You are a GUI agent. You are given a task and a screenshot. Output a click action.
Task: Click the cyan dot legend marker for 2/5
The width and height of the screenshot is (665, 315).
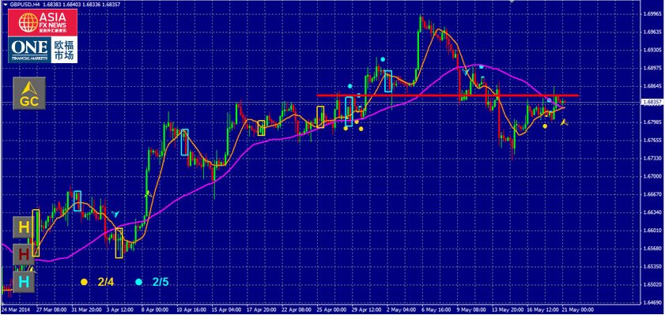coord(138,282)
